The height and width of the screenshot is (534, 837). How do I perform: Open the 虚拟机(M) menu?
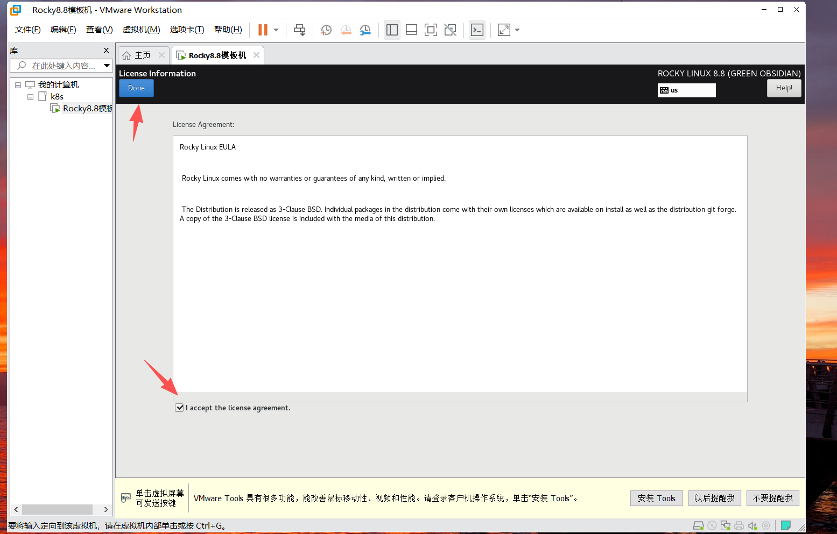142,30
